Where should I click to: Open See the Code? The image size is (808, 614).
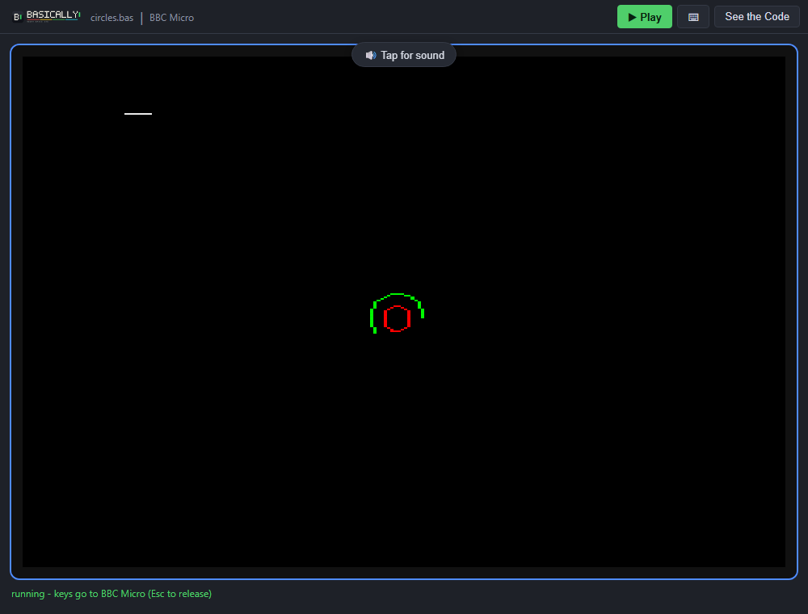tap(756, 17)
